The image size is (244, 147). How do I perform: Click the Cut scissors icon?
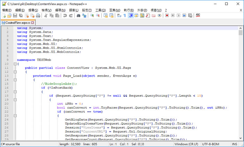pos(45,16)
